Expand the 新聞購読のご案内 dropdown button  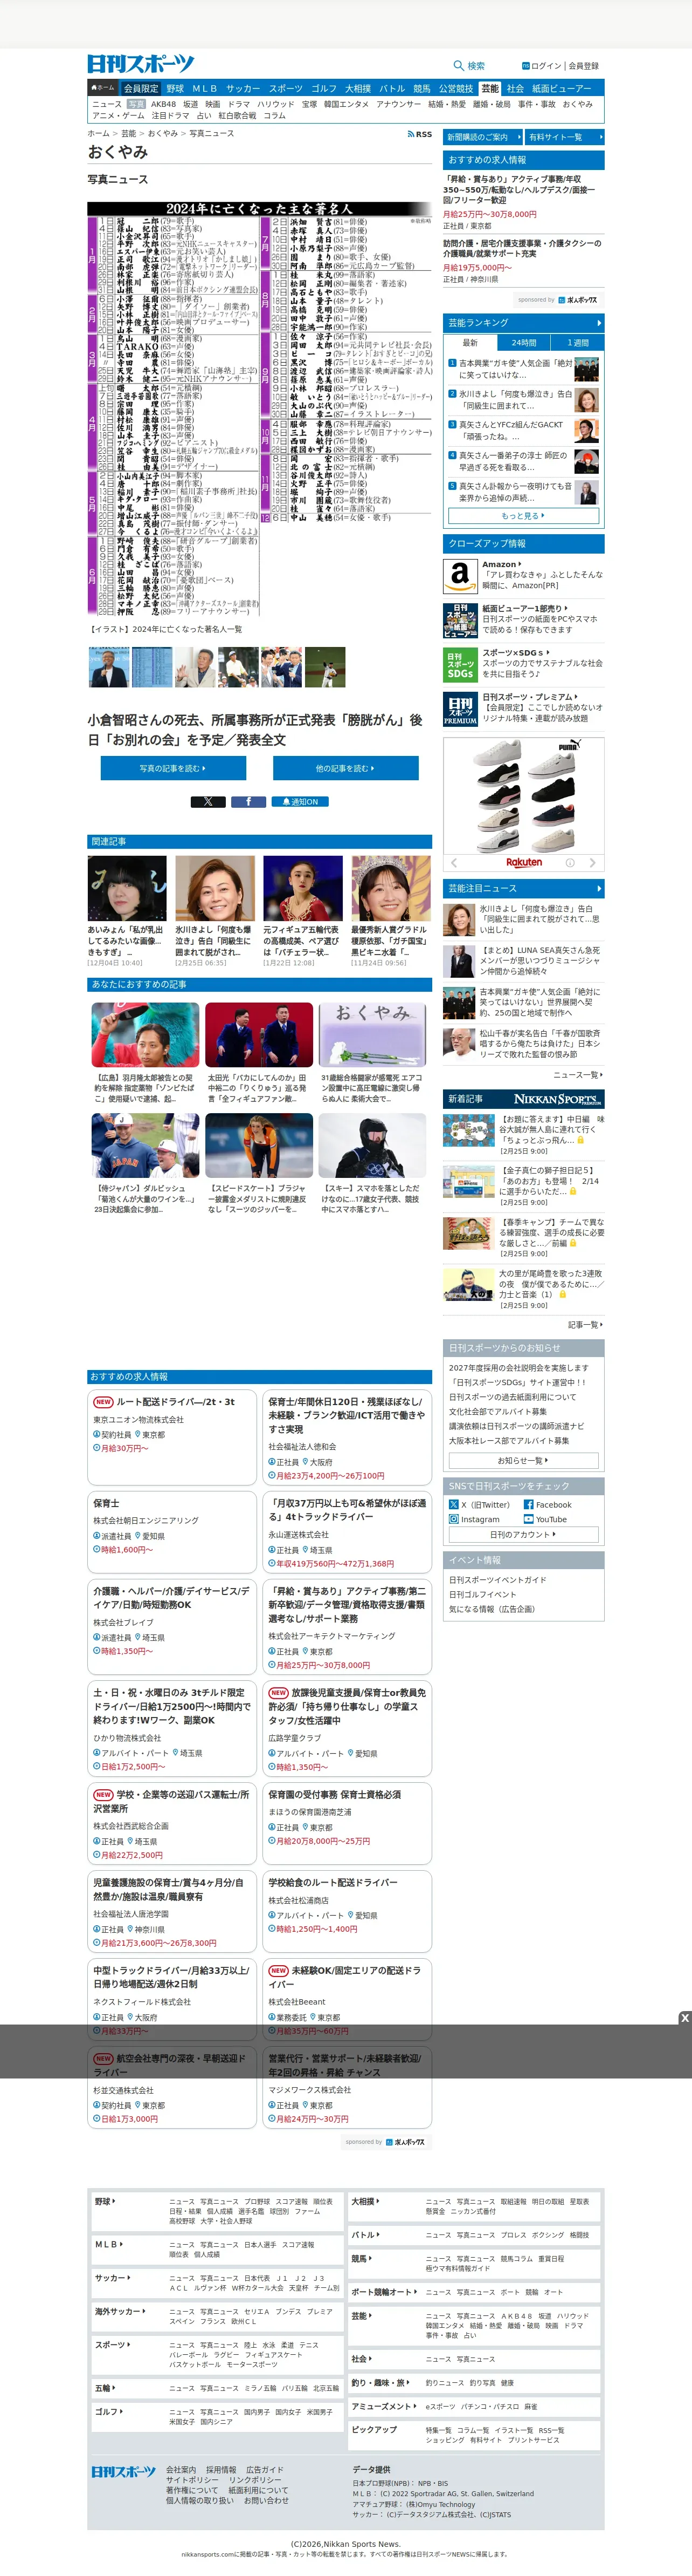[482, 137]
